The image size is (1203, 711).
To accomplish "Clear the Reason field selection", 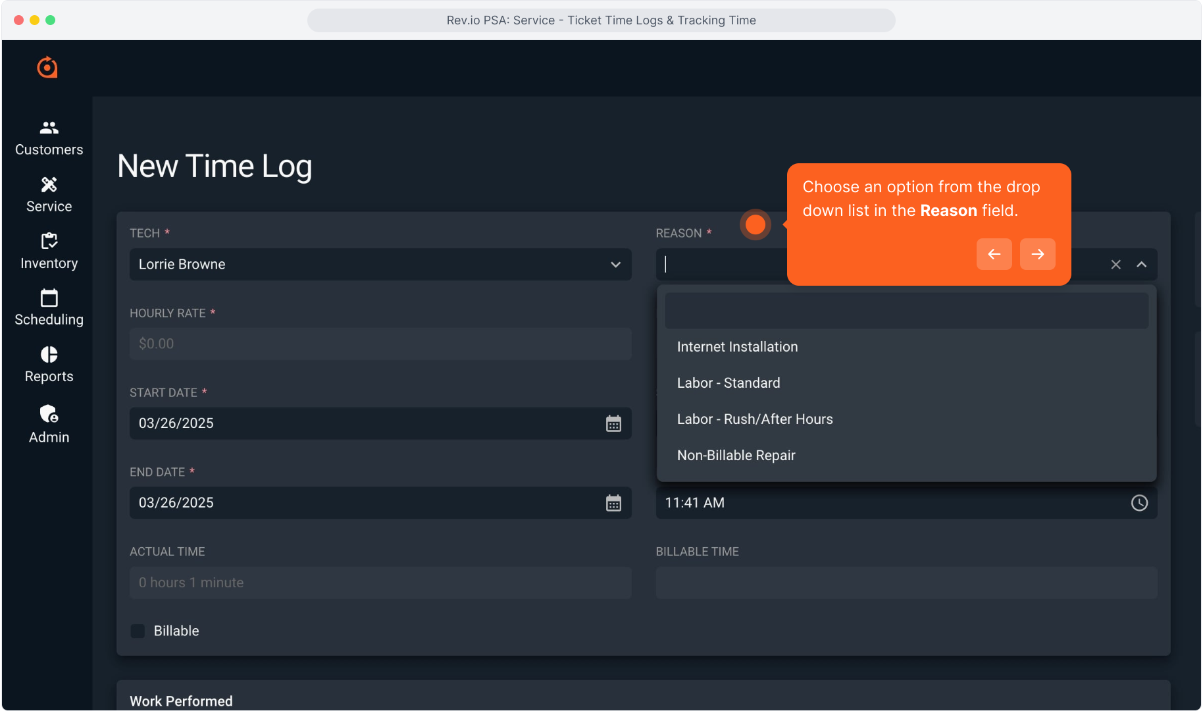I will pos(1116,265).
